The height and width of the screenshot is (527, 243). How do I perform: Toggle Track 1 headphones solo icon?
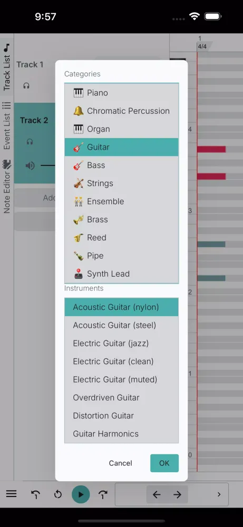(26, 86)
